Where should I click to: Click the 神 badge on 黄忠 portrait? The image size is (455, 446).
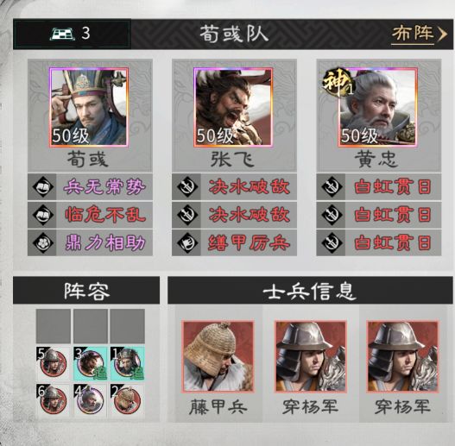(338, 83)
